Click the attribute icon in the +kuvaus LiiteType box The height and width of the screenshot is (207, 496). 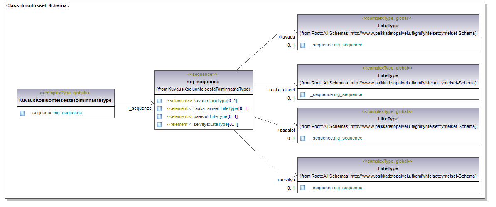(x=303, y=45)
